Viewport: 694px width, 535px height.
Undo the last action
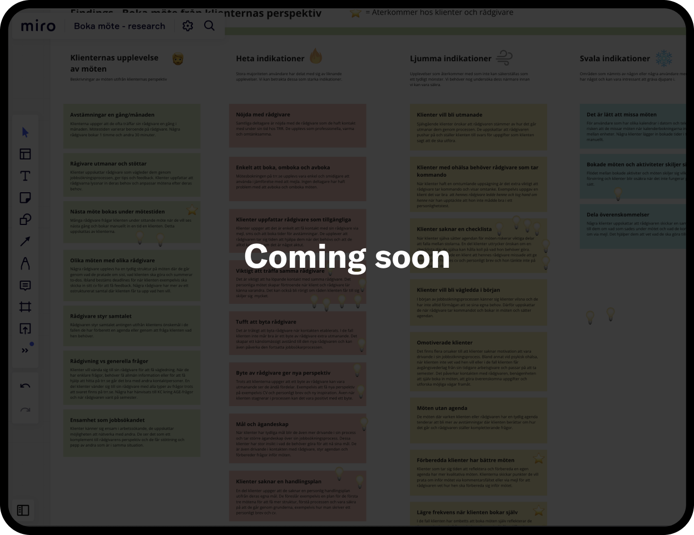[x=25, y=386]
